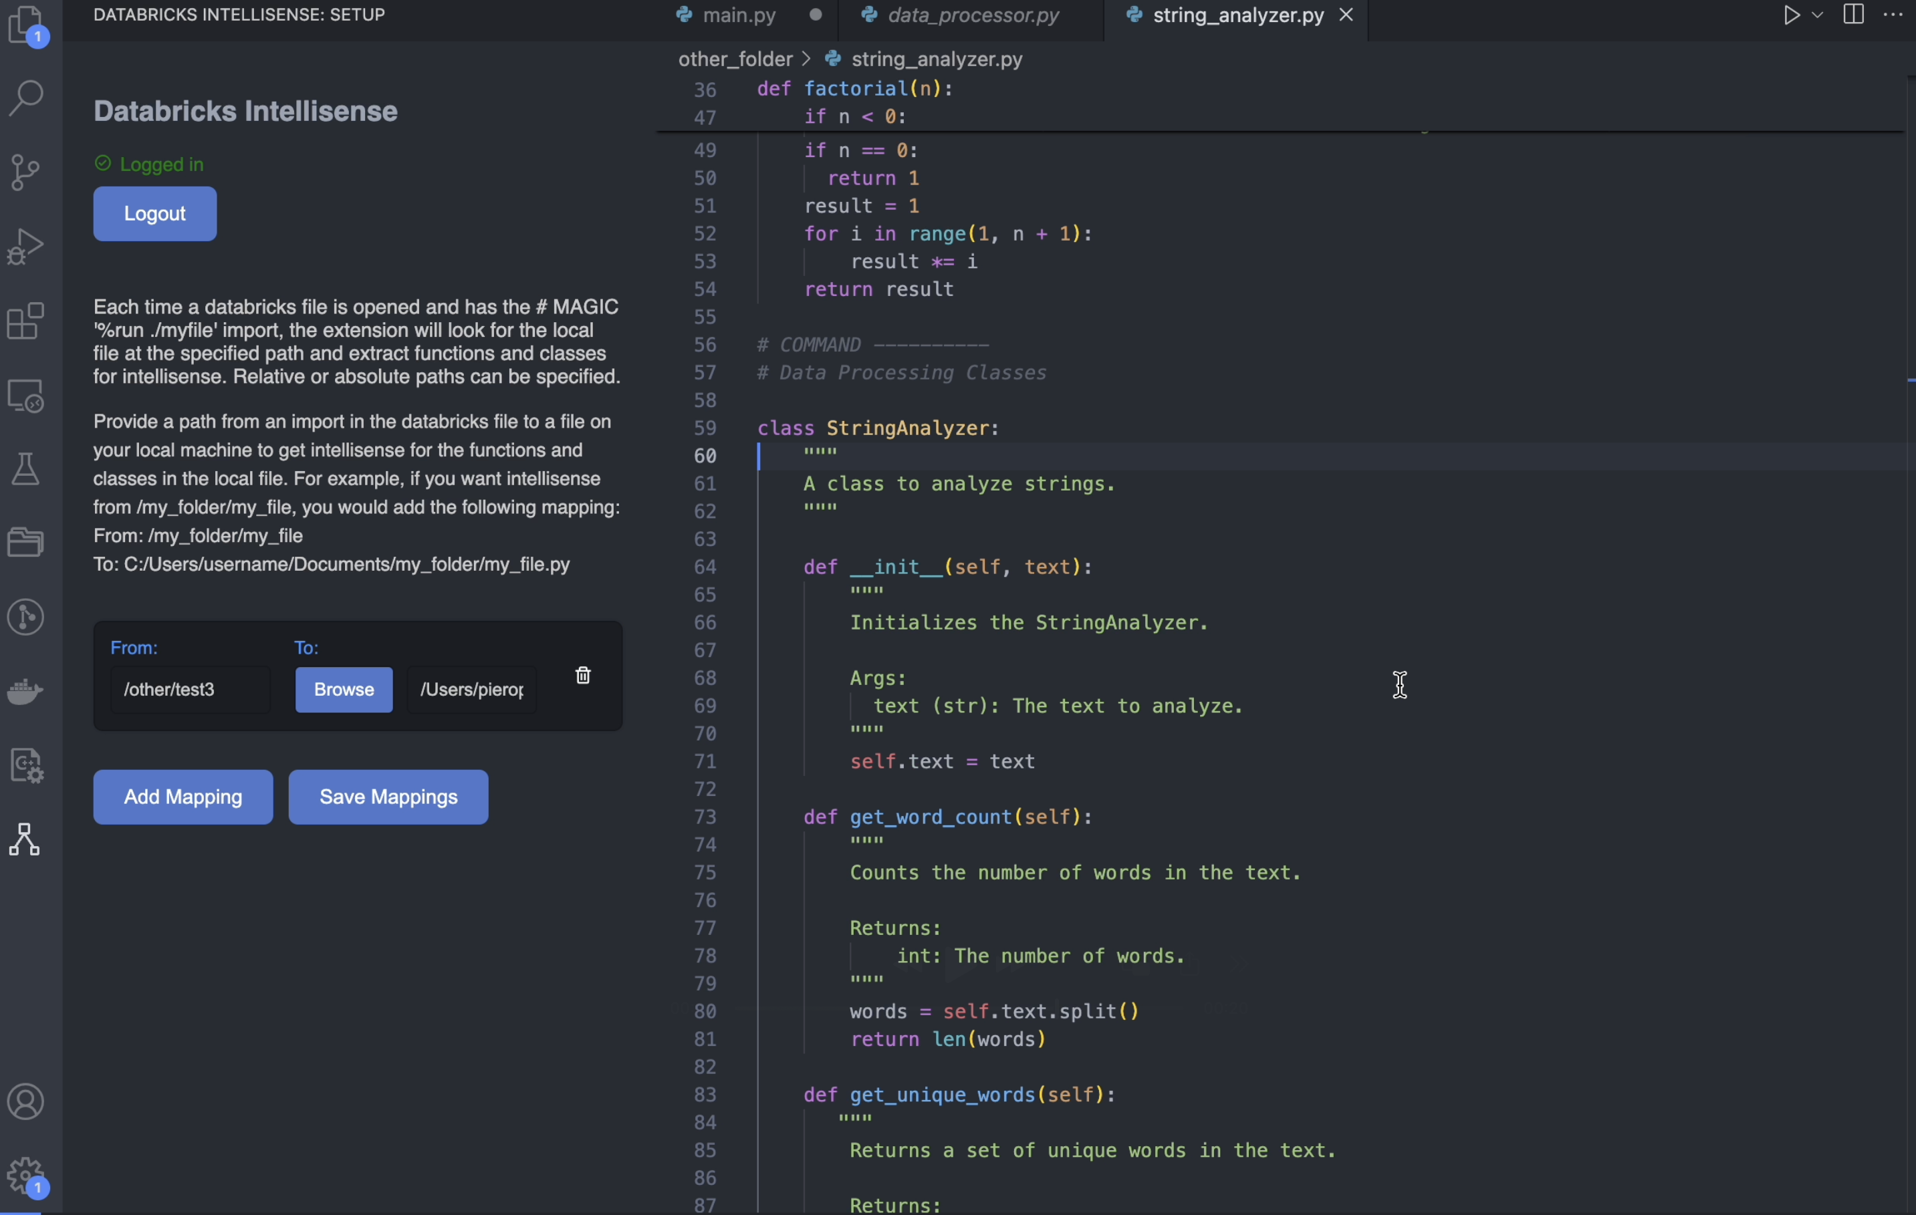Focus the To field containing /Users/pierop
Screen dimensions: 1916x1215
[472, 690]
